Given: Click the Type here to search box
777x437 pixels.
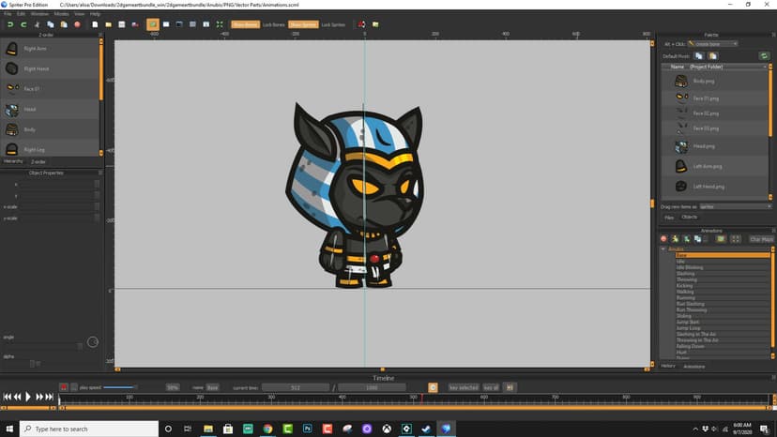Looking at the screenshot, I should coord(89,429).
